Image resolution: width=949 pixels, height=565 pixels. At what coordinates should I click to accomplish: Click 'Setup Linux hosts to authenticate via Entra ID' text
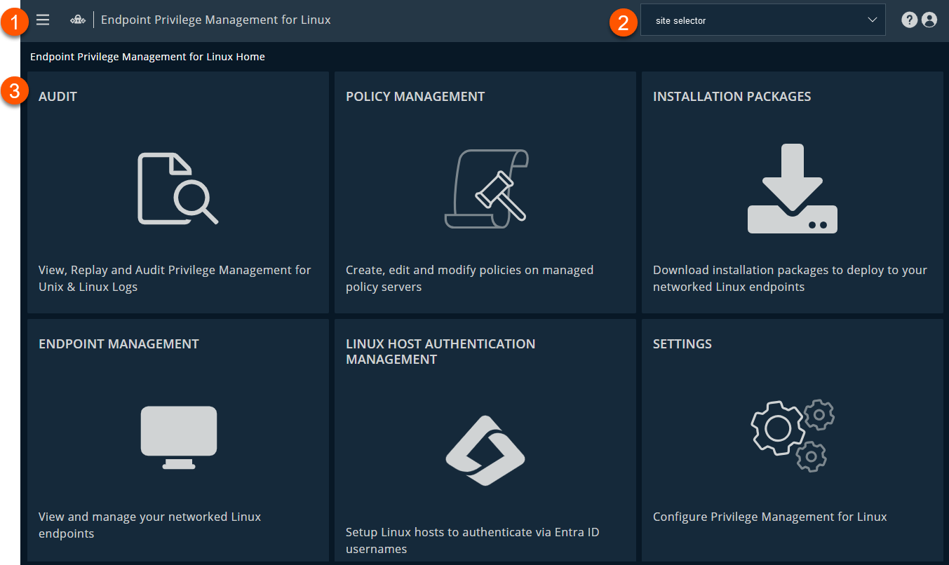point(472,540)
